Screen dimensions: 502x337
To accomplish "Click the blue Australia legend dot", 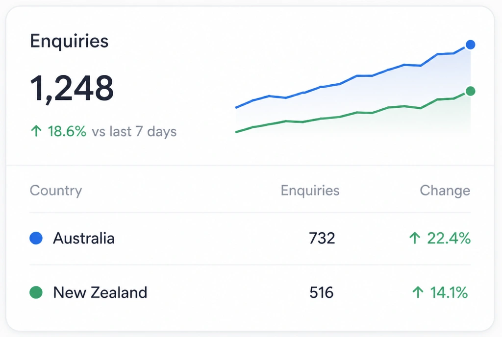I will (x=36, y=238).
